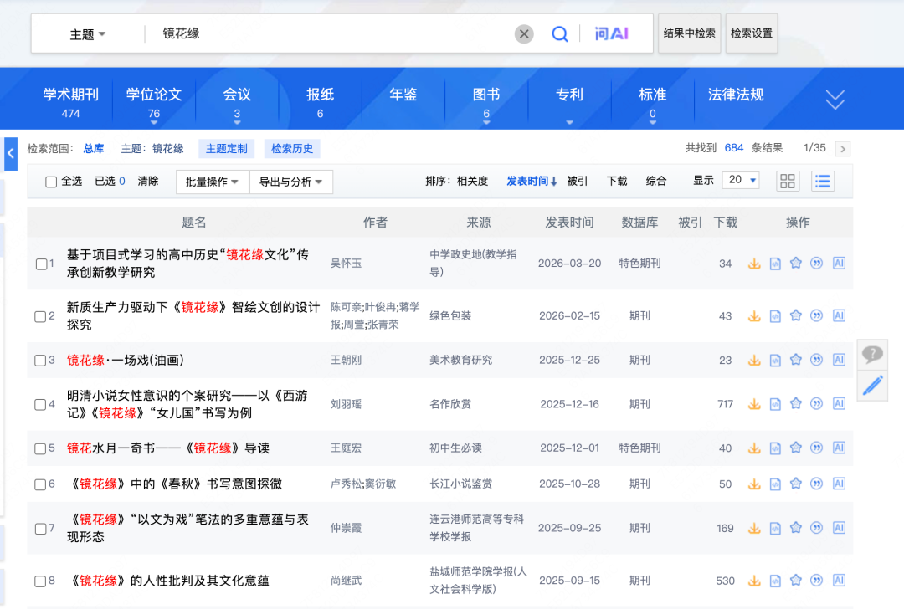Open the help question bubble
The width and height of the screenshot is (904, 609).
[x=872, y=354]
